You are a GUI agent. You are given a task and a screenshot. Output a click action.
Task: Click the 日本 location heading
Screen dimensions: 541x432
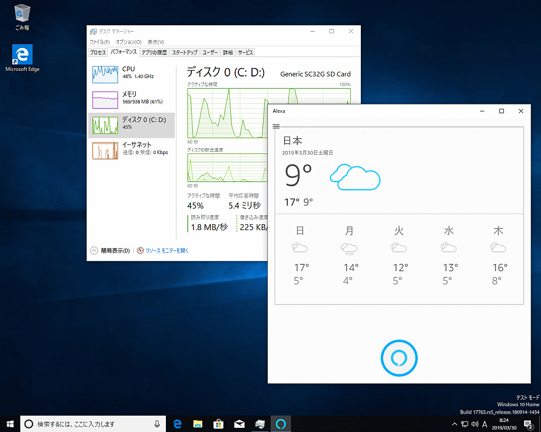pyautogui.click(x=293, y=140)
